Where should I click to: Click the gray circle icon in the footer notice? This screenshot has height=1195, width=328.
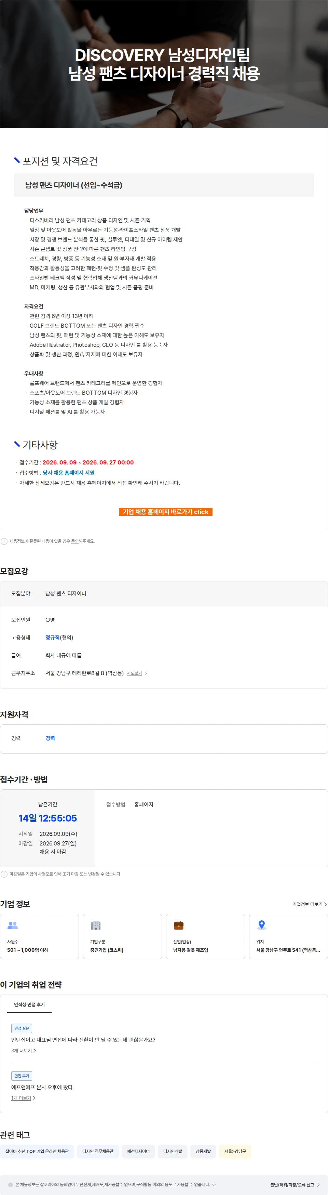point(10,1185)
